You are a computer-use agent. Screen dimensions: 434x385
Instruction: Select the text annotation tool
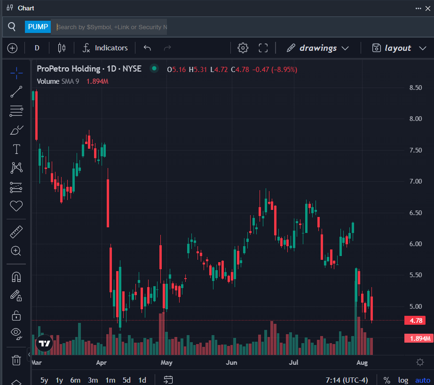[16, 149]
